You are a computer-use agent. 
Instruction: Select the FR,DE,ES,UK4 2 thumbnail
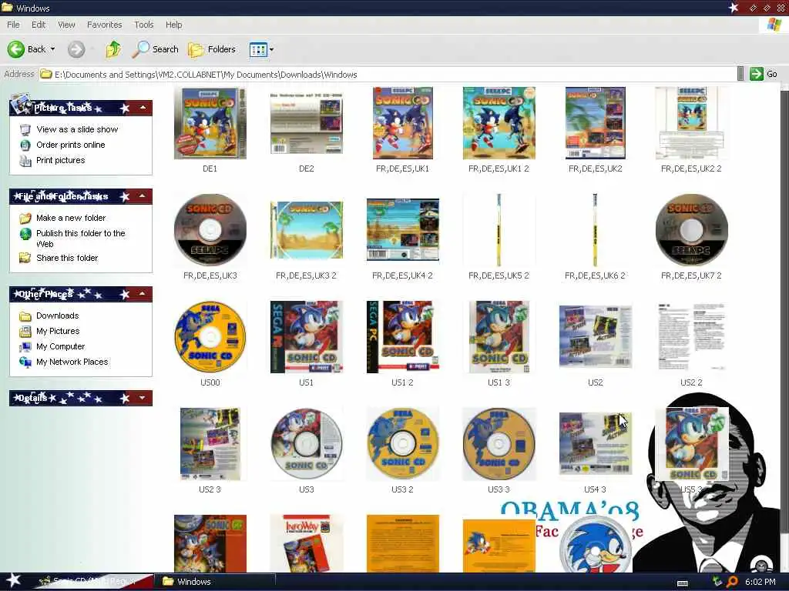402,230
